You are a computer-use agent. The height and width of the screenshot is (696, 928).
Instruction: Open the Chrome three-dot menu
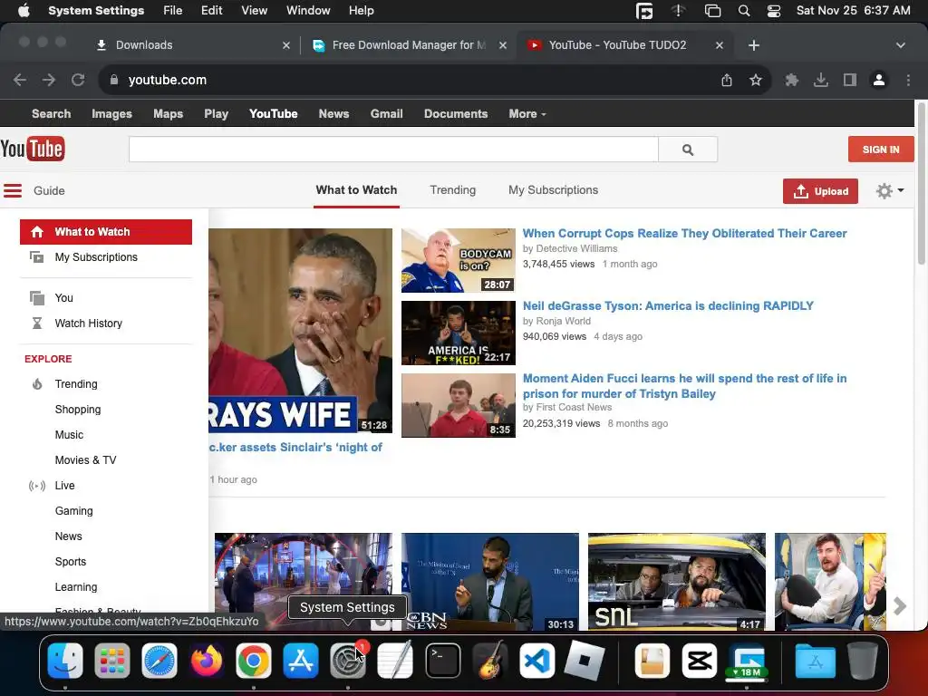tap(908, 80)
